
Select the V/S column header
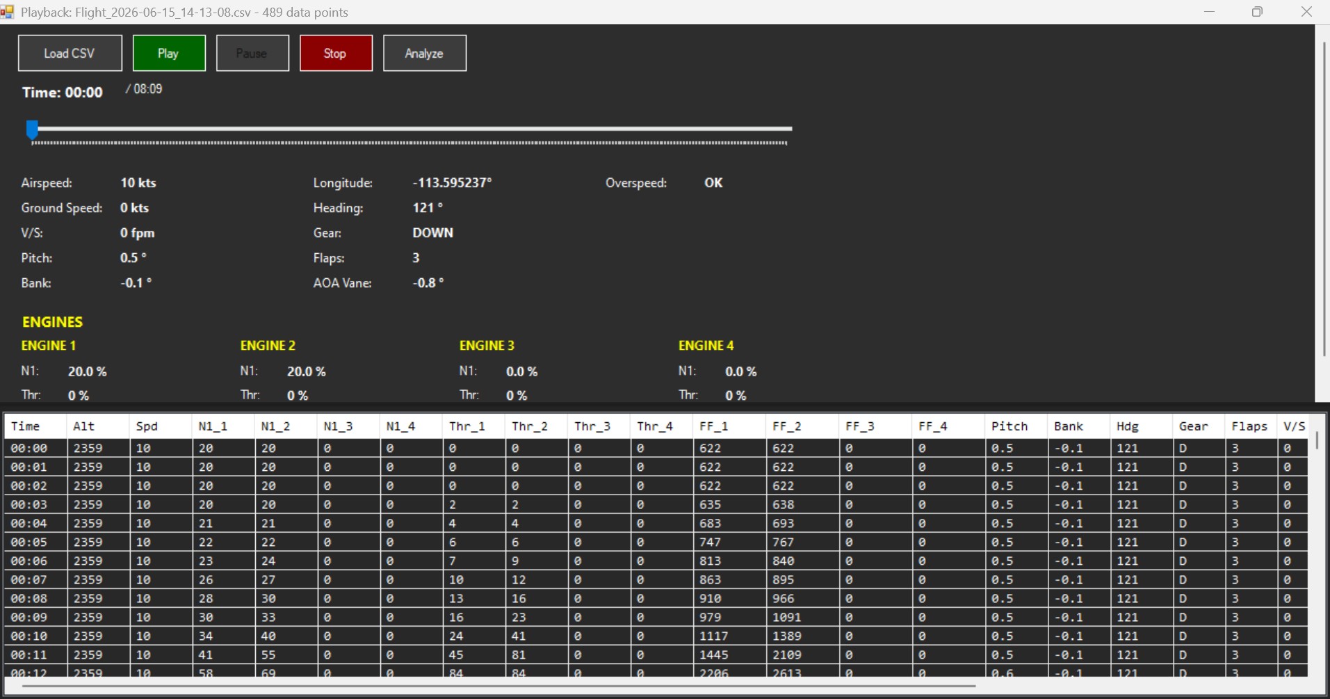[x=1294, y=426]
